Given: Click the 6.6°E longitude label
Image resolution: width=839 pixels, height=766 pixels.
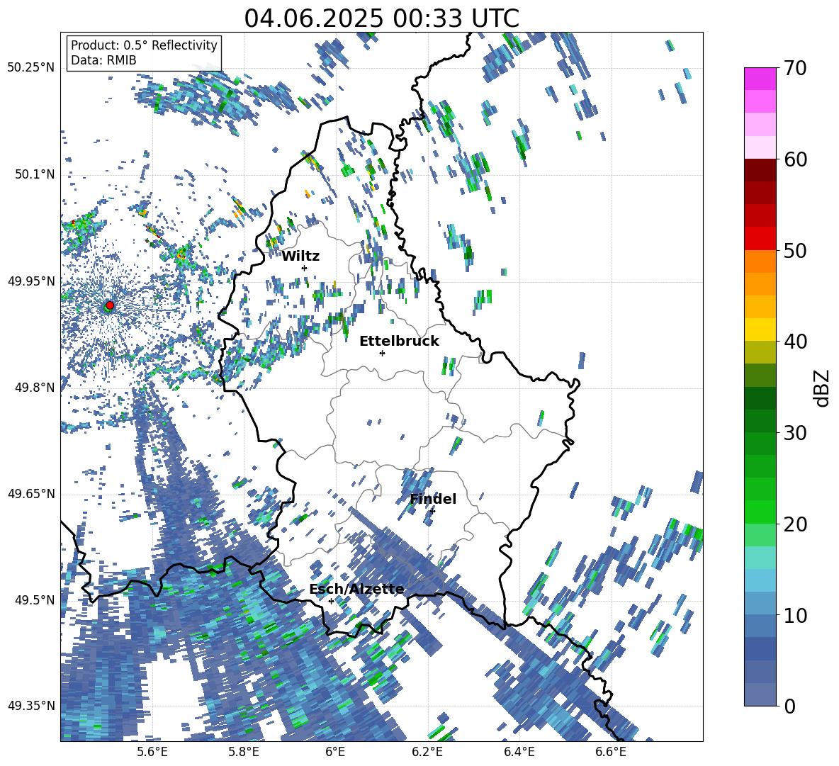Looking at the screenshot, I should coord(611,752).
